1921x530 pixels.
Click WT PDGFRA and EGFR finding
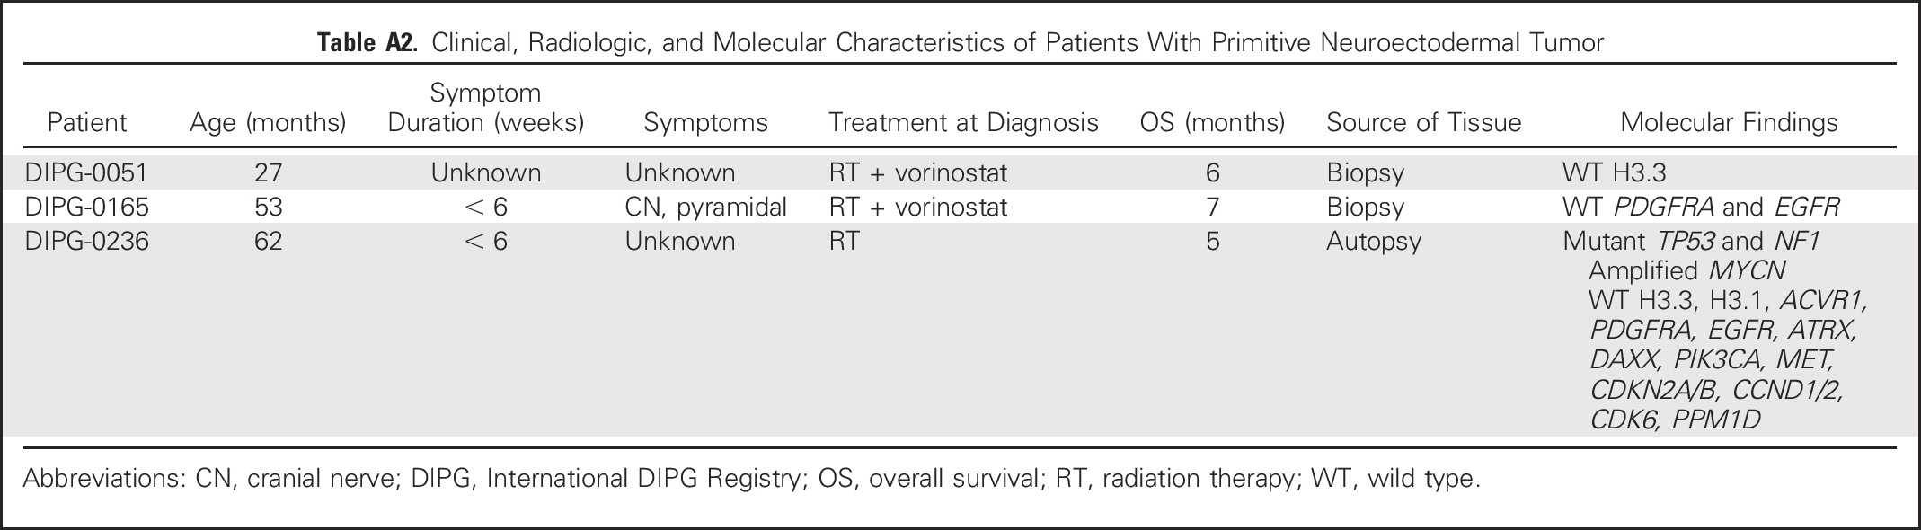(1702, 208)
